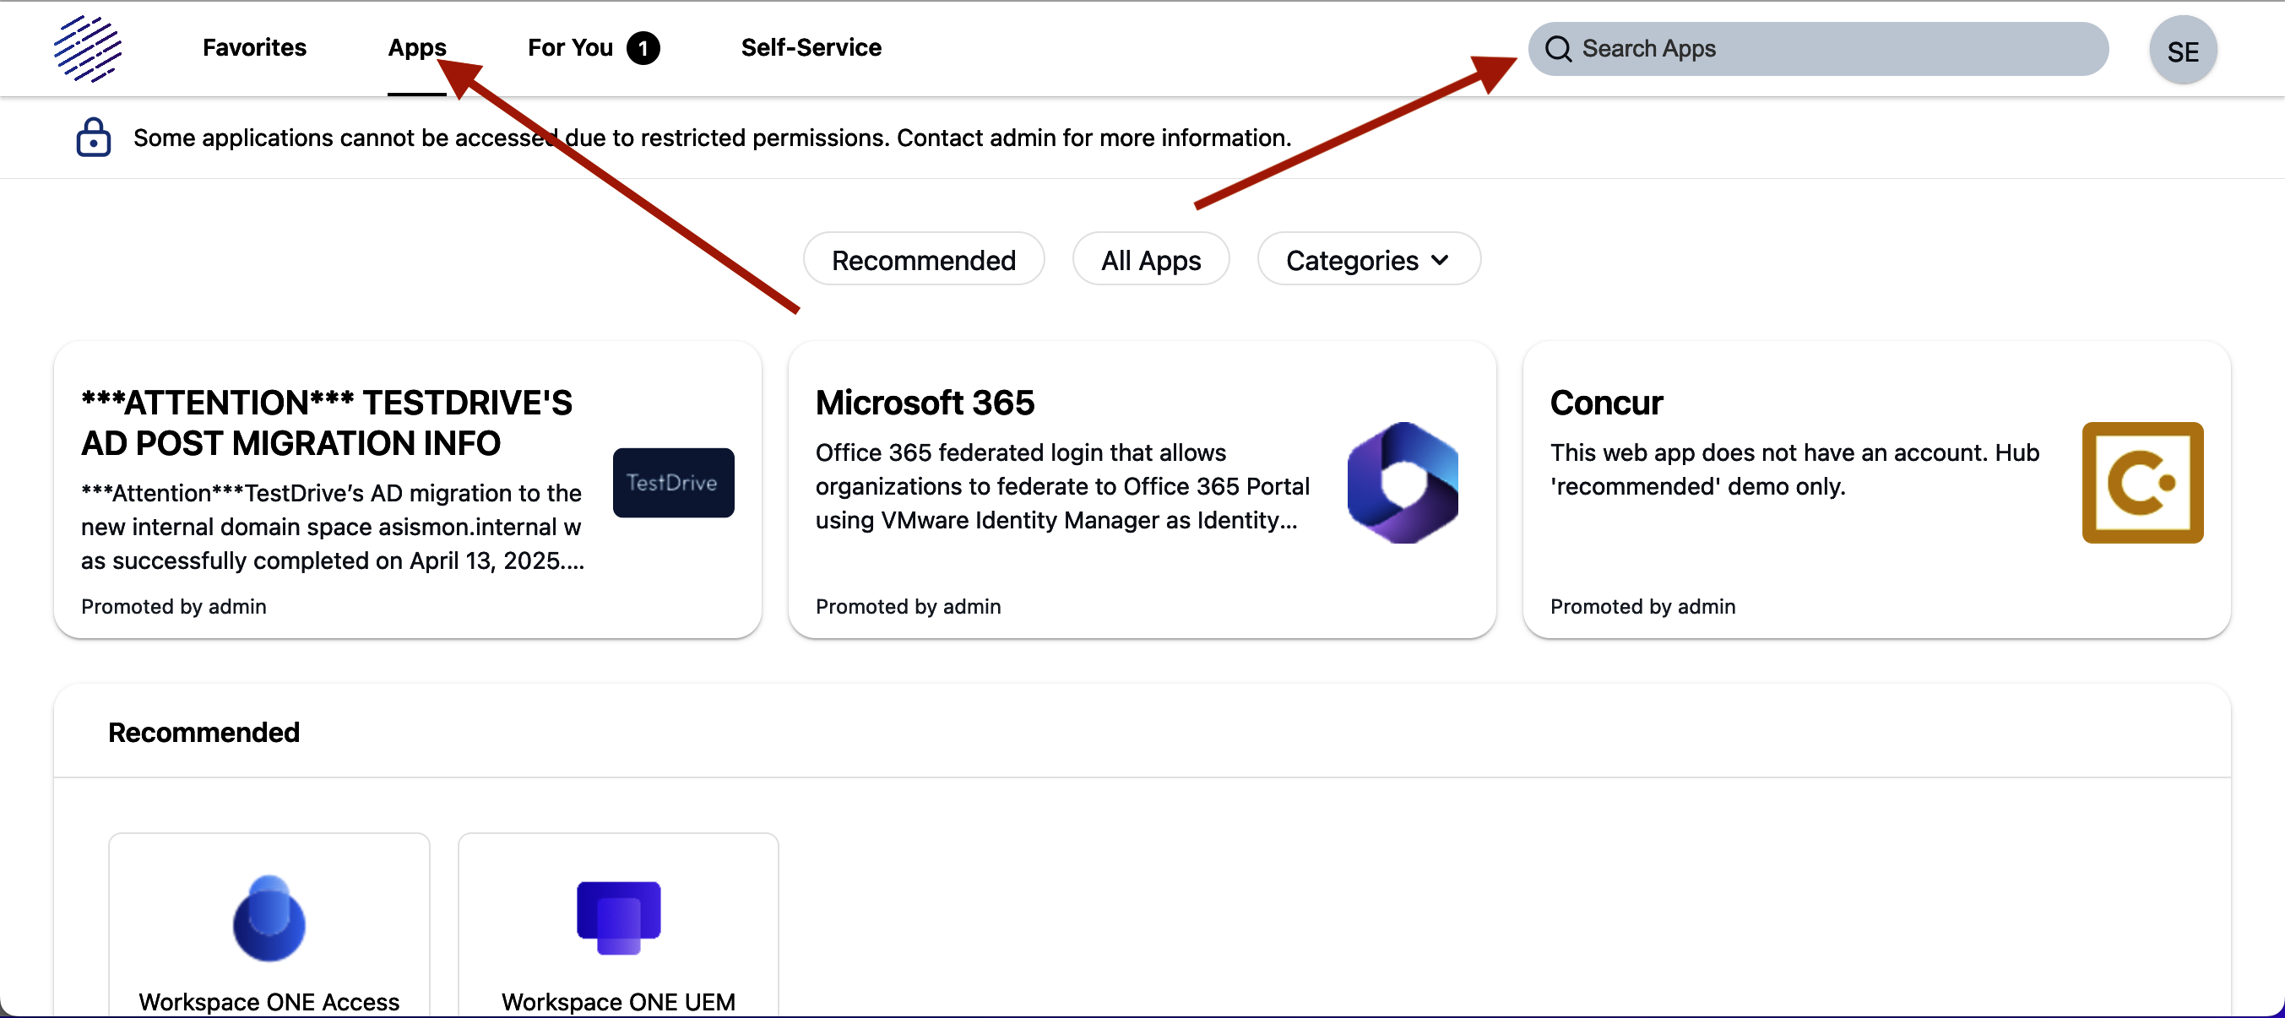Image resolution: width=2285 pixels, height=1018 pixels.
Task: Click the Concur app icon
Action: point(2142,482)
